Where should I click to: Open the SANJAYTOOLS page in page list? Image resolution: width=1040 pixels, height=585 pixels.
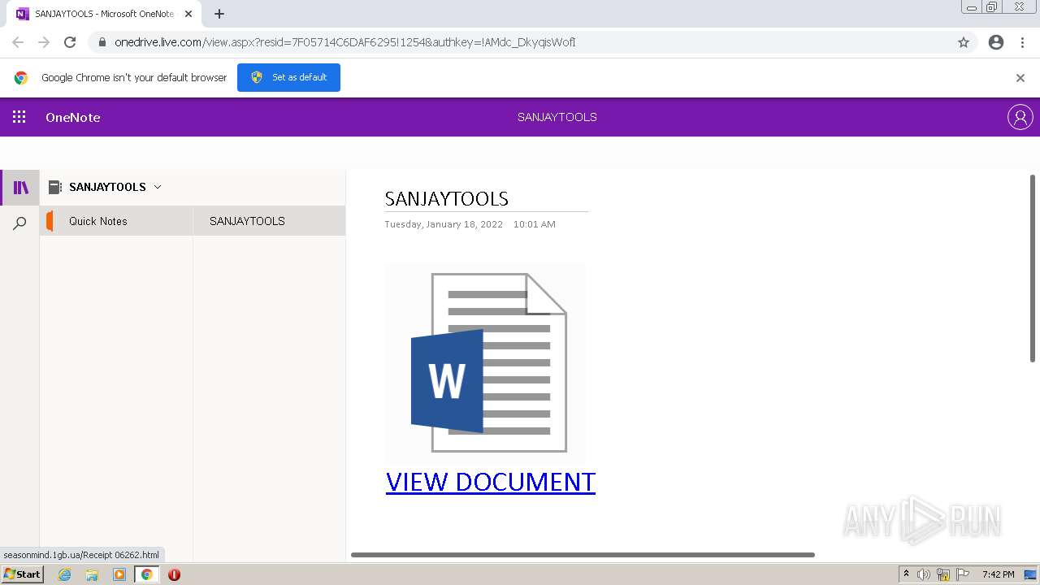click(x=269, y=221)
